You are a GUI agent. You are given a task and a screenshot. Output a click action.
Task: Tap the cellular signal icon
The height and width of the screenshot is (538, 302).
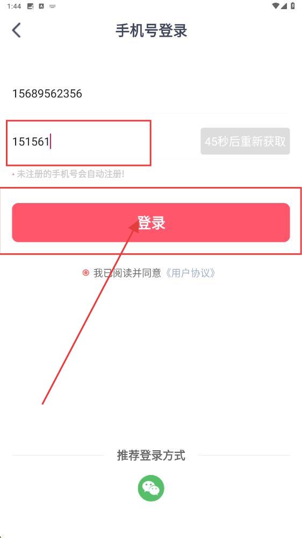(x=285, y=6)
